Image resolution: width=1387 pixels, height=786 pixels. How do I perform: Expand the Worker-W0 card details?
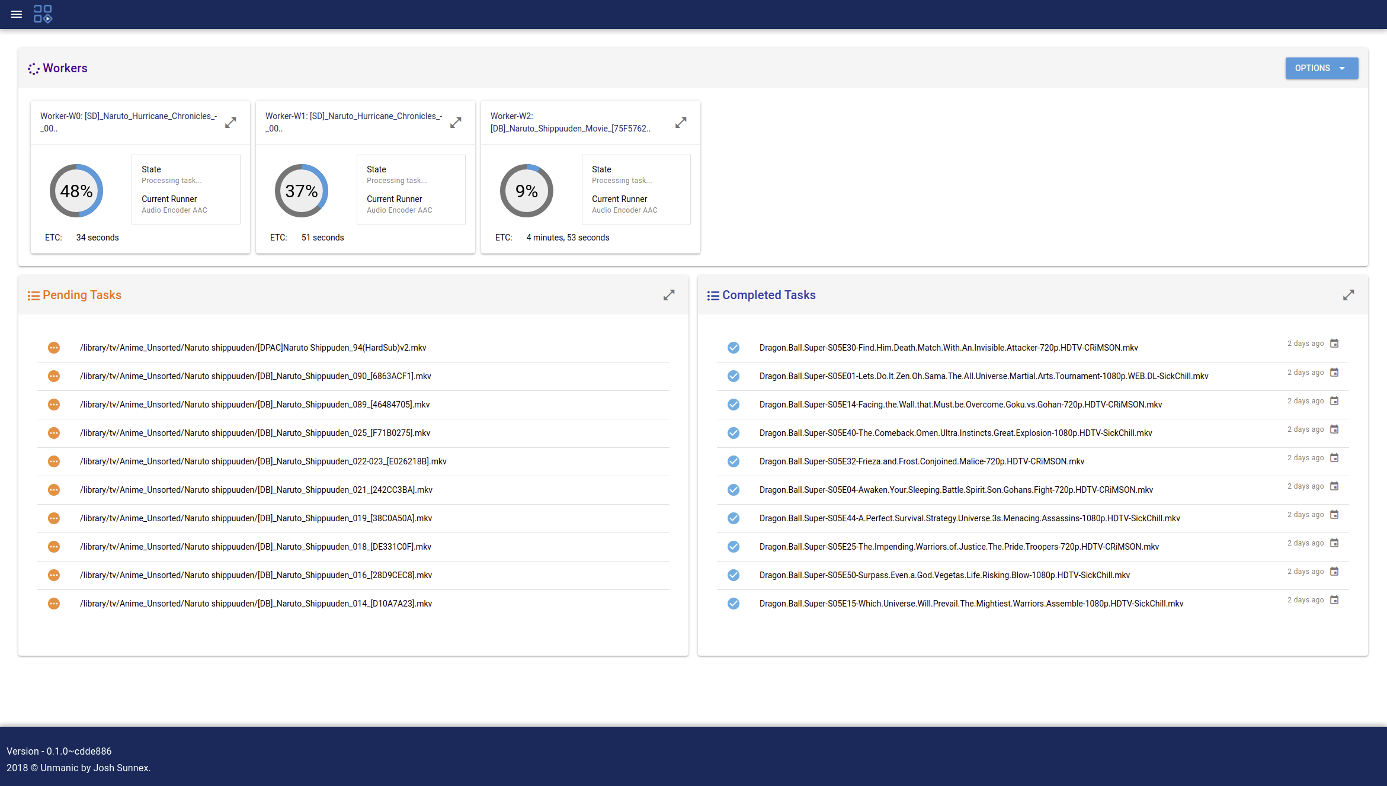[230, 123]
